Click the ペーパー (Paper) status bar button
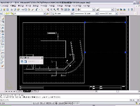The width and height of the screenshot is (140, 106). coord(76,103)
